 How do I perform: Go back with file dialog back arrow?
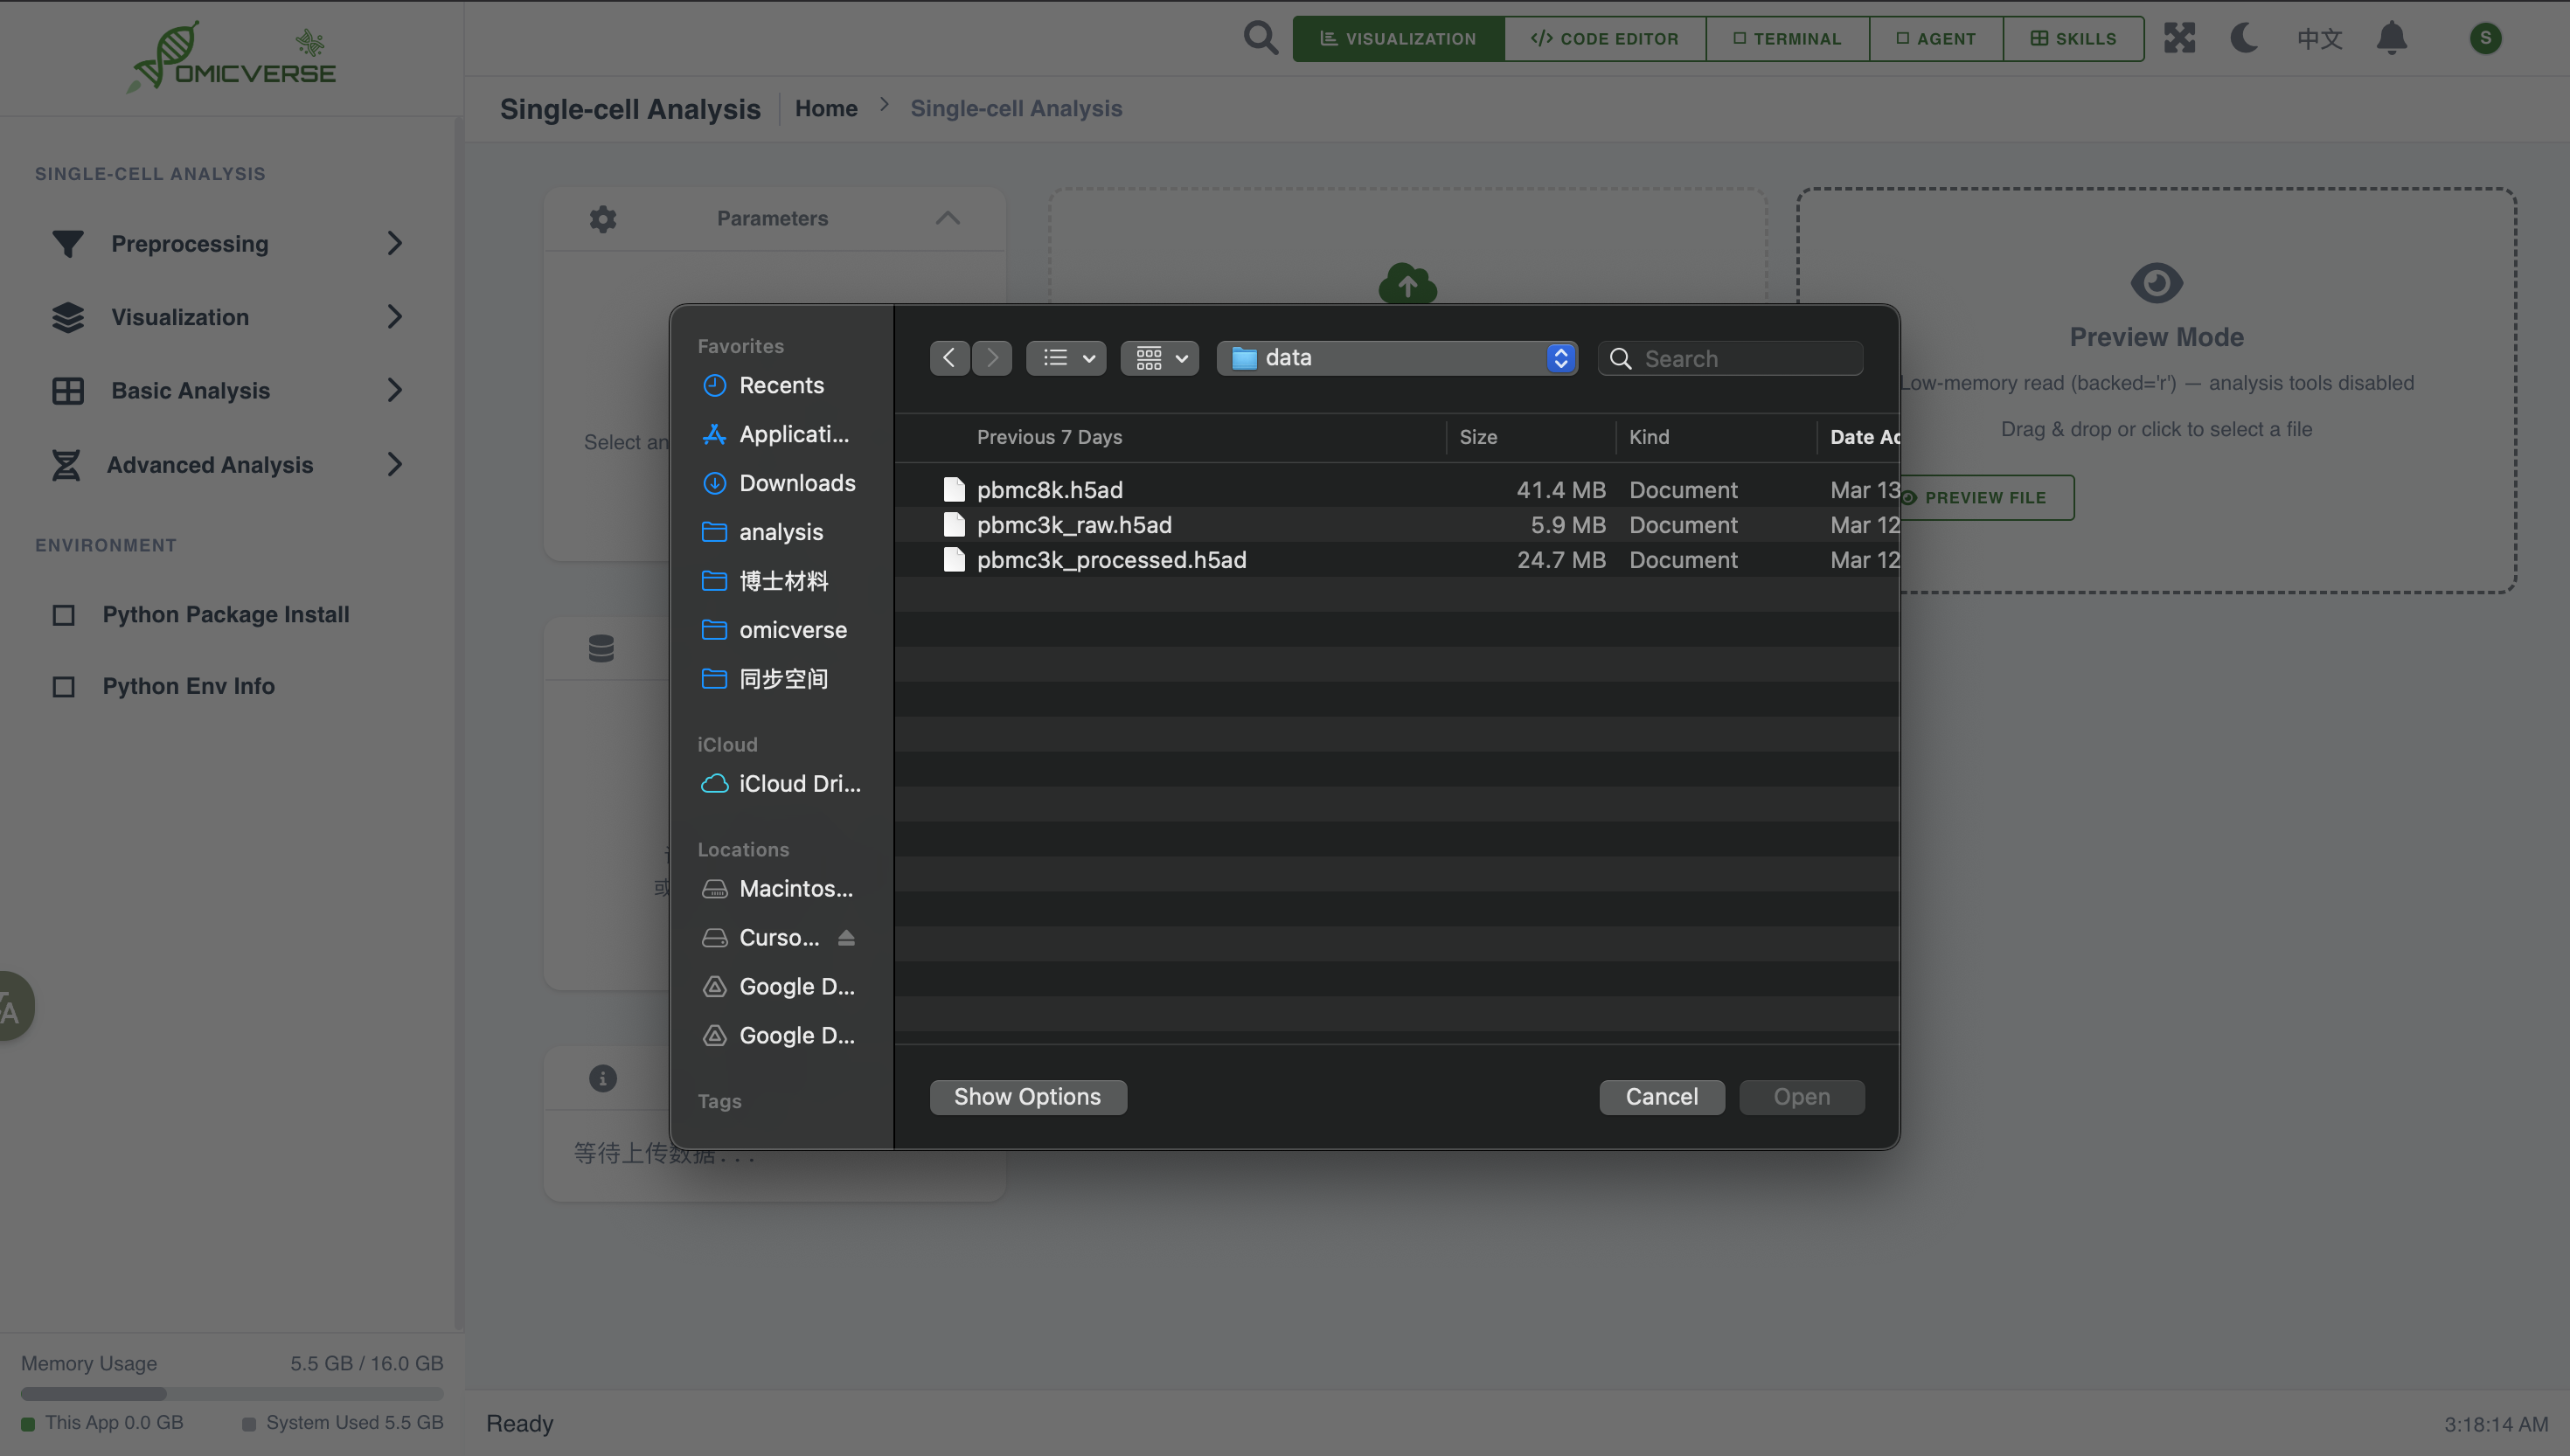pos(949,358)
